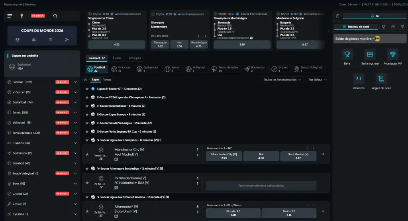Screen dimensions: 408x221
Task: Expand the Tennis (188) sidebar category
Action: [x=75, y=113]
